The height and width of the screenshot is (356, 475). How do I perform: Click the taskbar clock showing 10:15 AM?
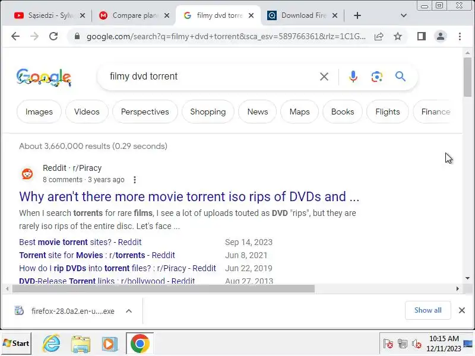point(444,344)
